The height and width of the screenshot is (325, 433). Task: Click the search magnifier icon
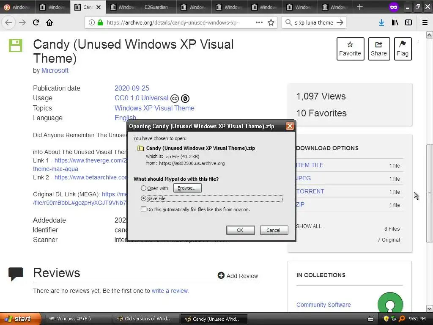(288, 22)
